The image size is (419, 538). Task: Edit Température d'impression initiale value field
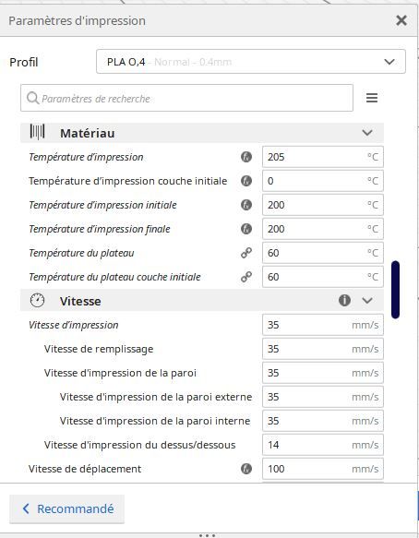tap(323, 205)
